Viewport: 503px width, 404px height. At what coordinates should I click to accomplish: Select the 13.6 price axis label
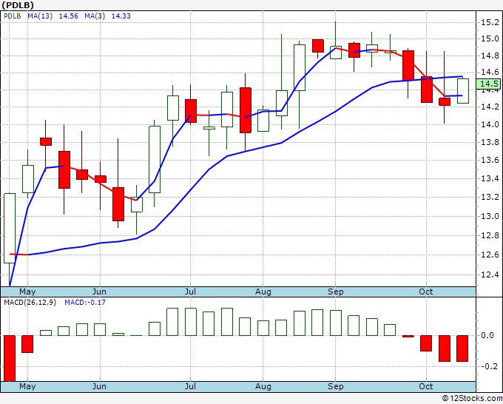click(490, 160)
